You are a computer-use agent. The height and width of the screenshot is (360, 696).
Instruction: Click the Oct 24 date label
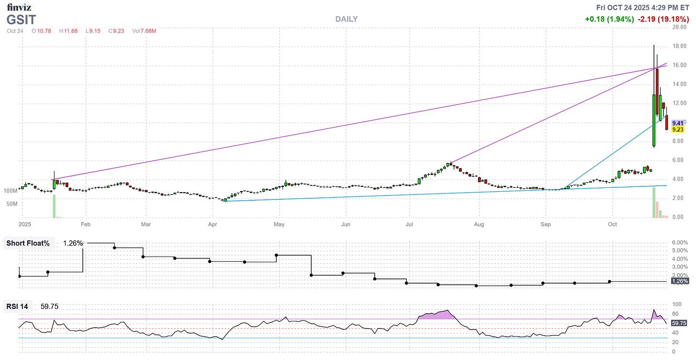pos(14,31)
